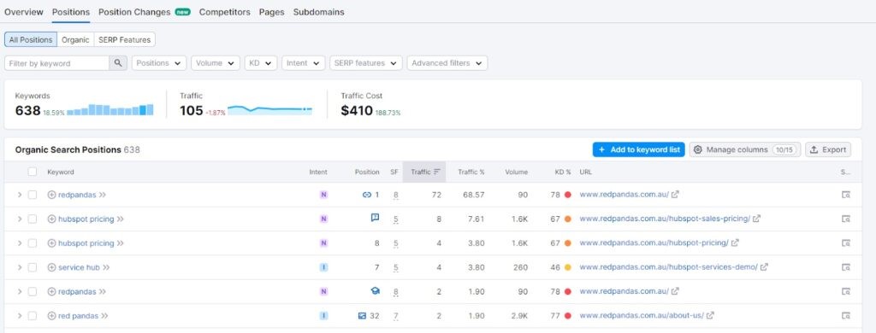
Task: Click the 'service hub' keyword link
Action: [79, 268]
